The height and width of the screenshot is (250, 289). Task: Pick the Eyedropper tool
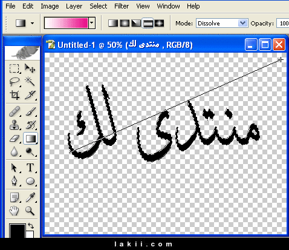tap(30, 197)
